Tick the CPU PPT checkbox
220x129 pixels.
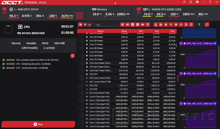82,74
